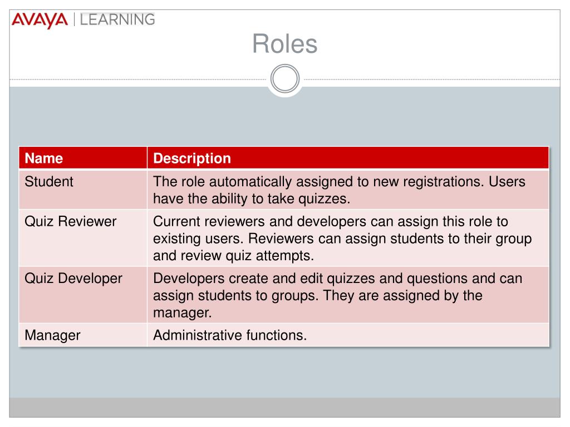Click the word manager in Developer description

point(182,313)
